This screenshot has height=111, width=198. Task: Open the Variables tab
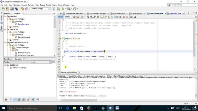pyautogui.click(x=61, y=76)
